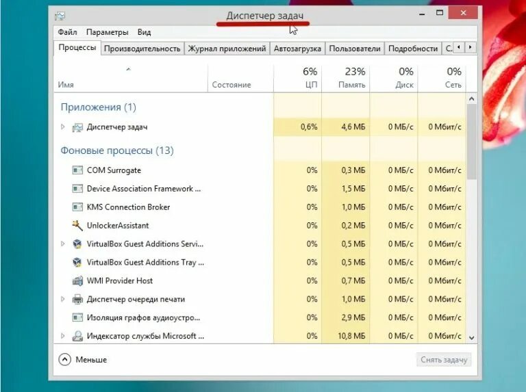
Task: Switch to the Автозагрузка tab
Action: [x=297, y=49]
